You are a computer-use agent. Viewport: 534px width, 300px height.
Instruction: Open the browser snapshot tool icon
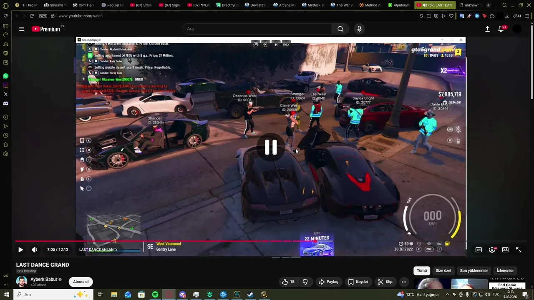[428, 16]
